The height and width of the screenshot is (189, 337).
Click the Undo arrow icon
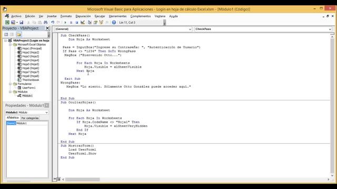click(x=53, y=22)
